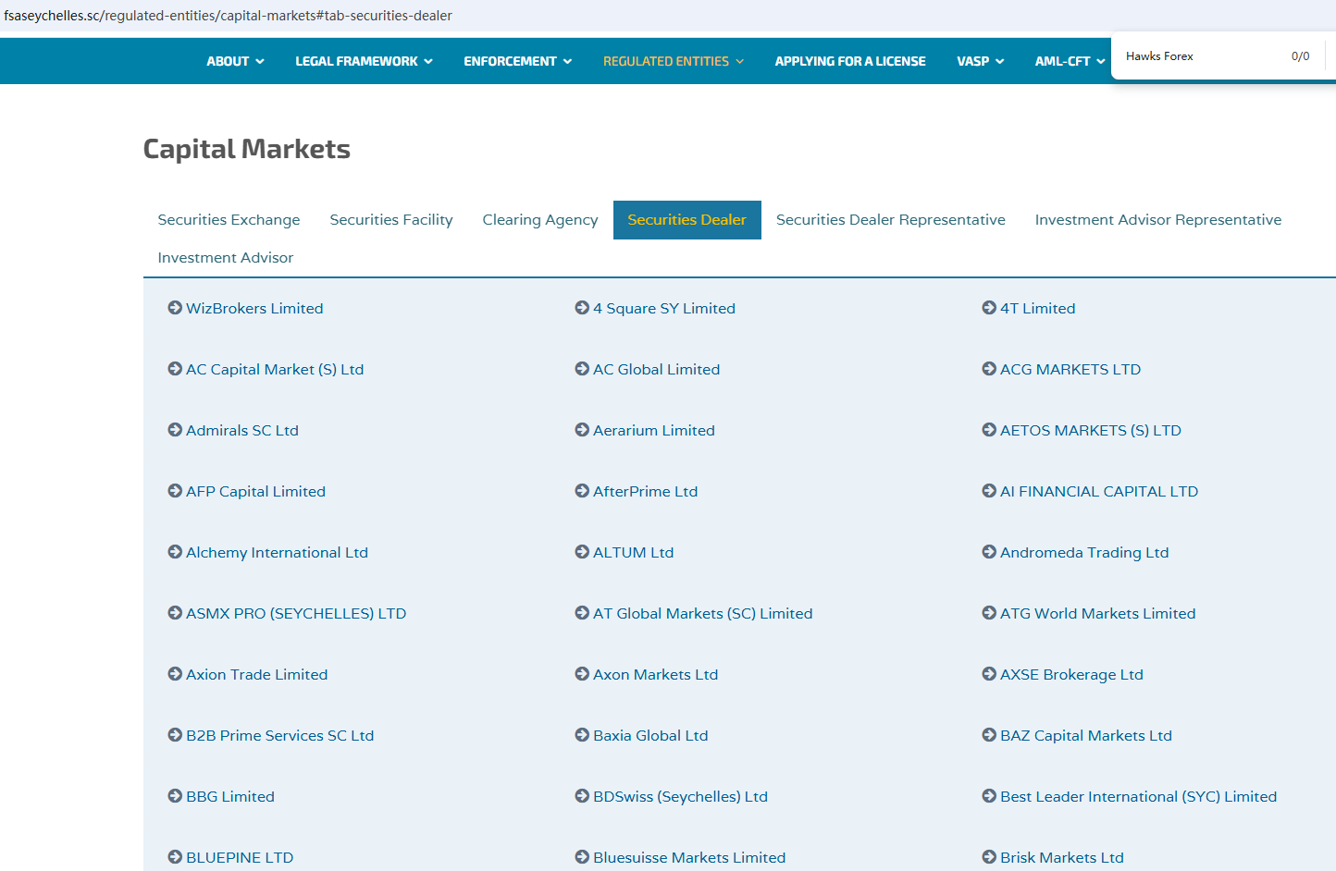1336x871 pixels.
Task: Click the arrow icon beside Axon Markets Ltd
Action: click(x=582, y=674)
